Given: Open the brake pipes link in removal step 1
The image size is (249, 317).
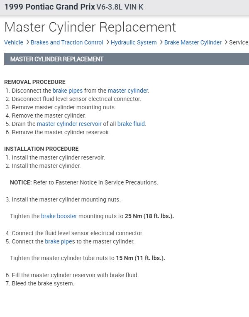Looking at the screenshot, I should [x=68, y=91].
